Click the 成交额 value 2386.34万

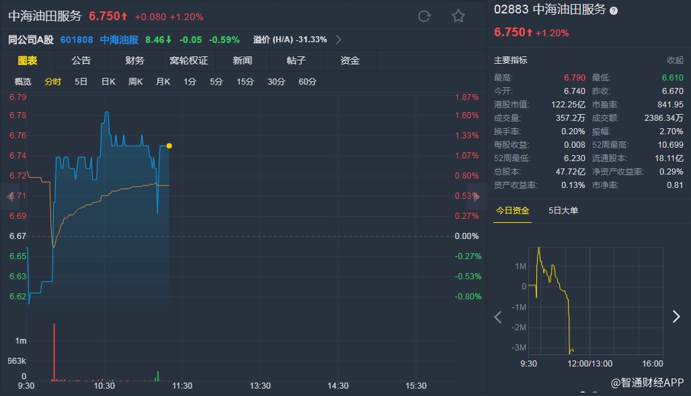[663, 118]
